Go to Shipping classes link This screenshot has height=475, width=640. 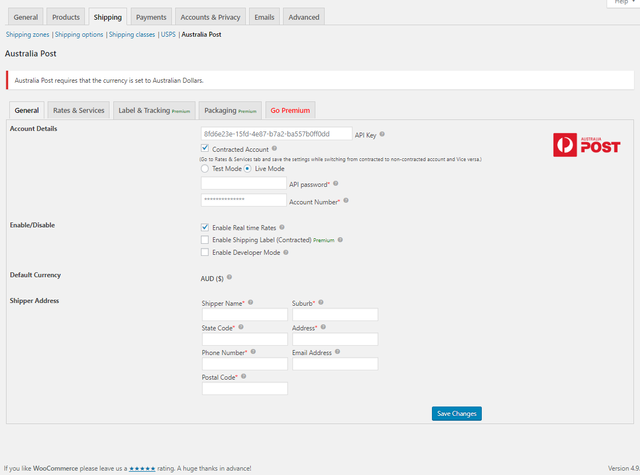click(132, 35)
